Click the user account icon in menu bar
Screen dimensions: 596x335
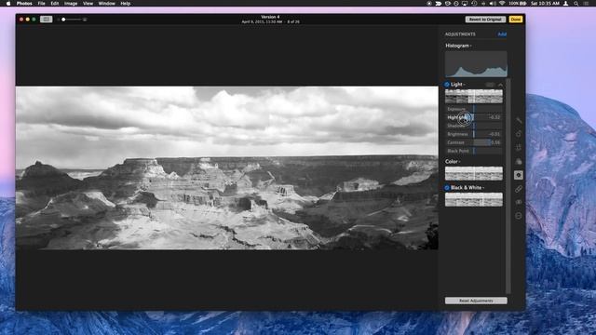(566, 4)
